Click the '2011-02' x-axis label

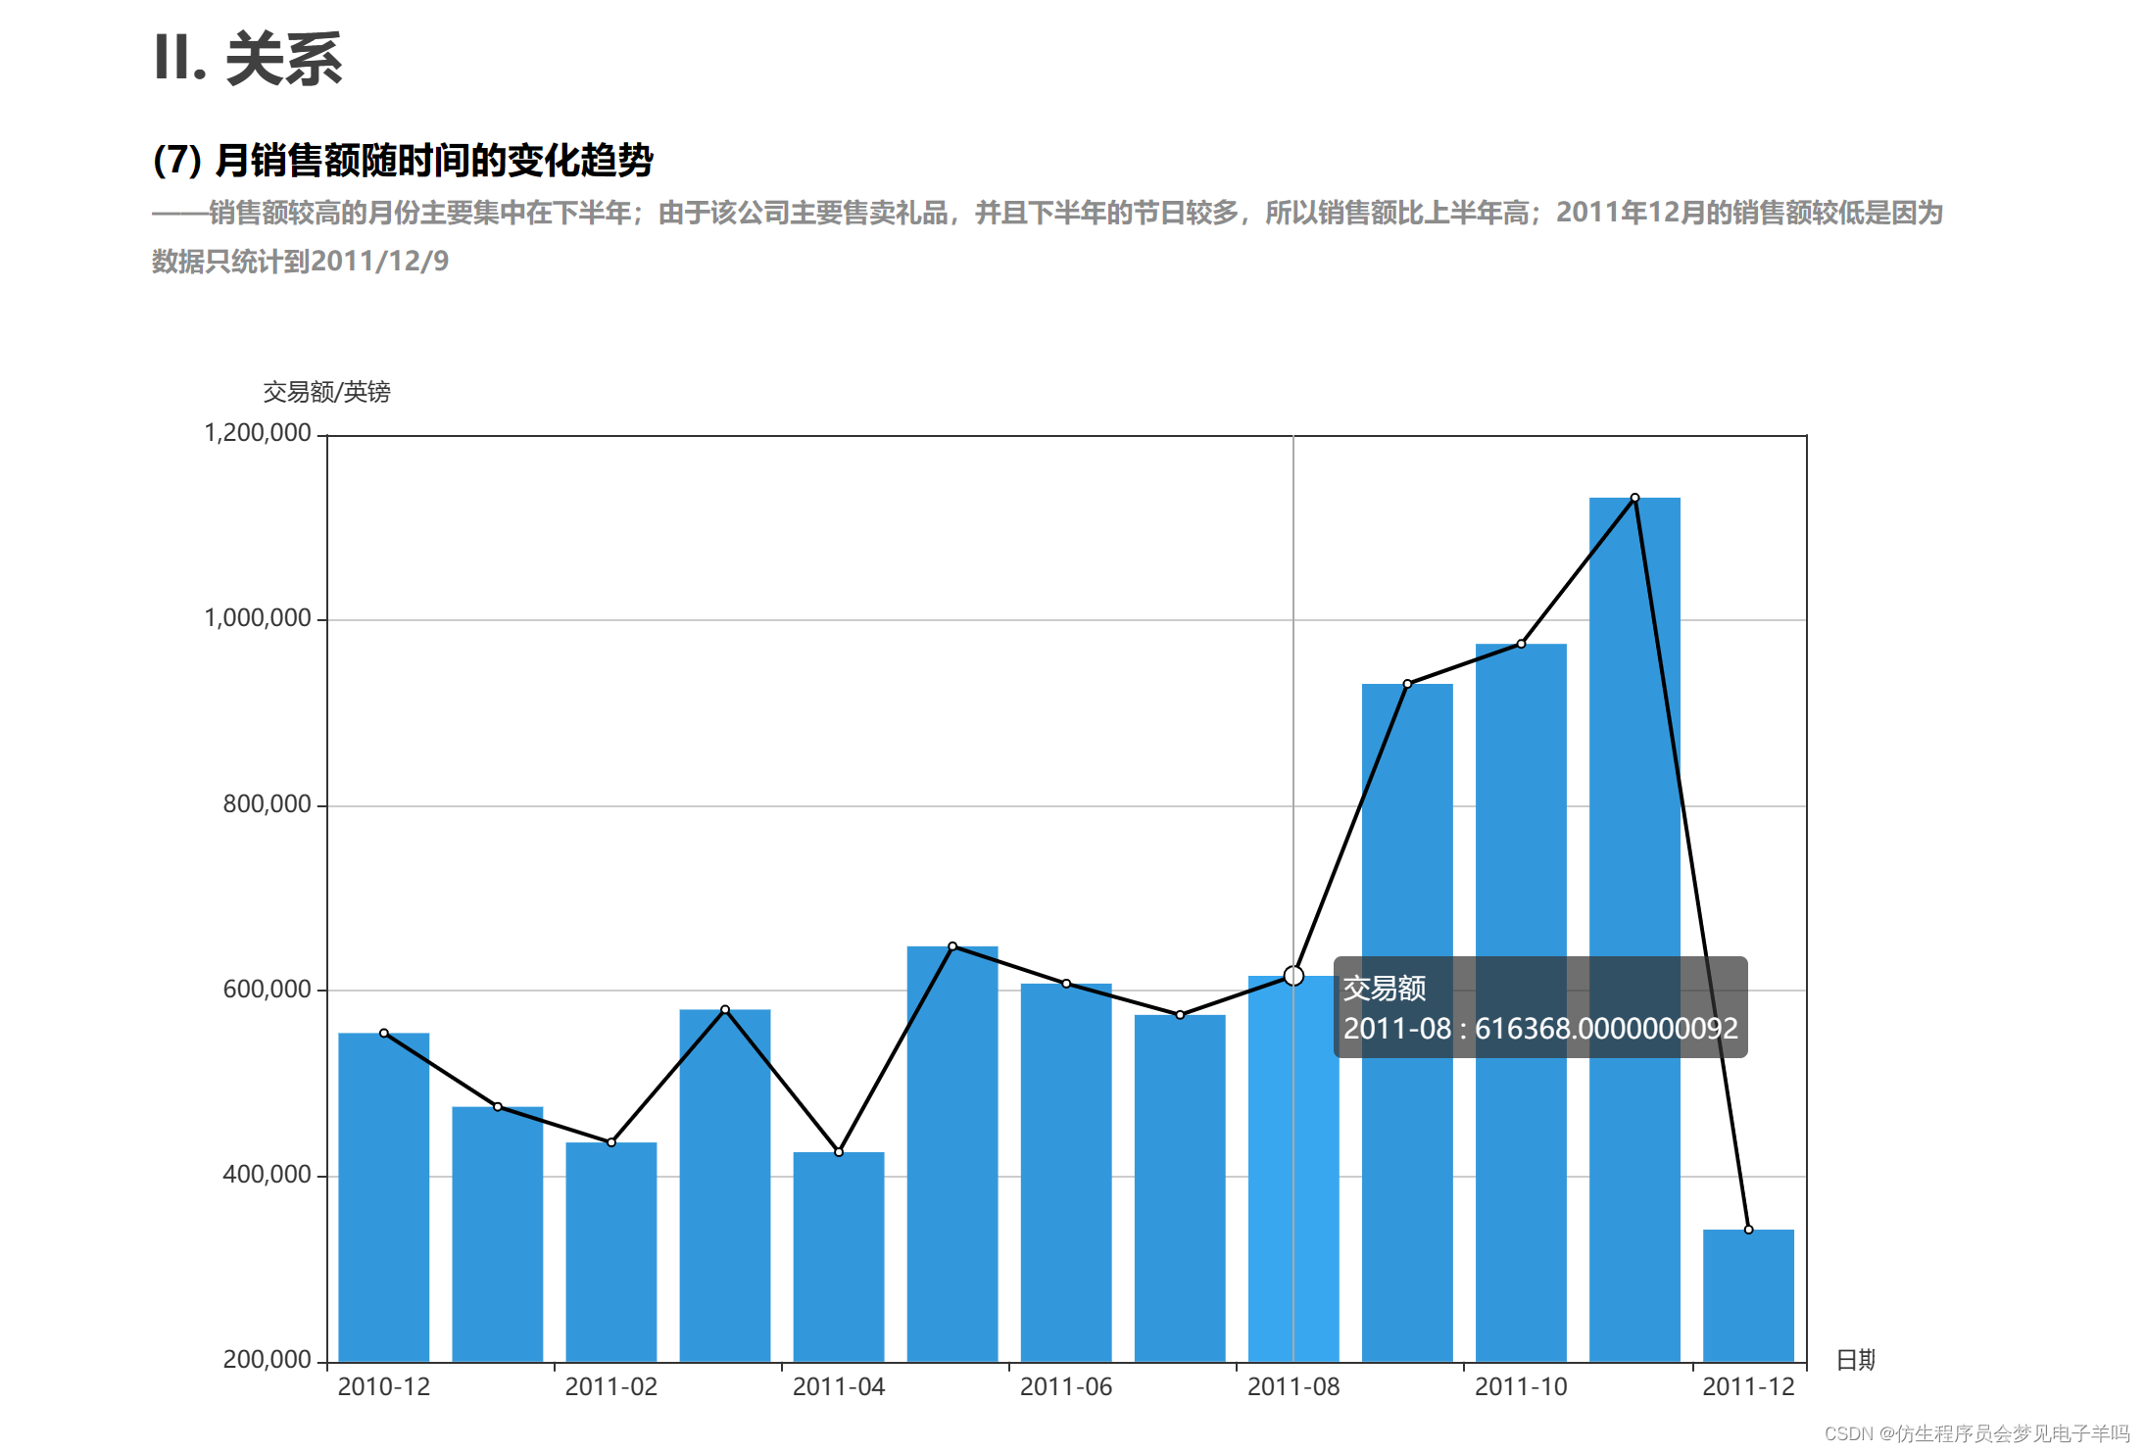pos(610,1386)
